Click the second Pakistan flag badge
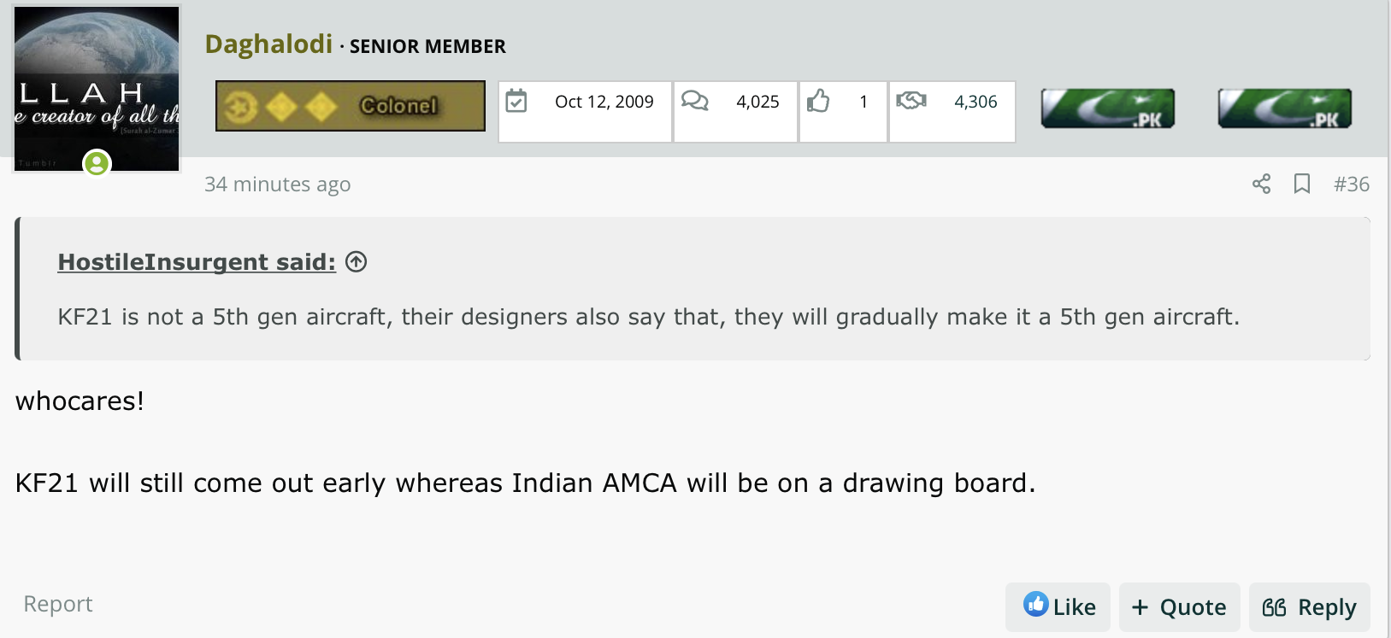This screenshot has height=638, width=1391. [1285, 108]
